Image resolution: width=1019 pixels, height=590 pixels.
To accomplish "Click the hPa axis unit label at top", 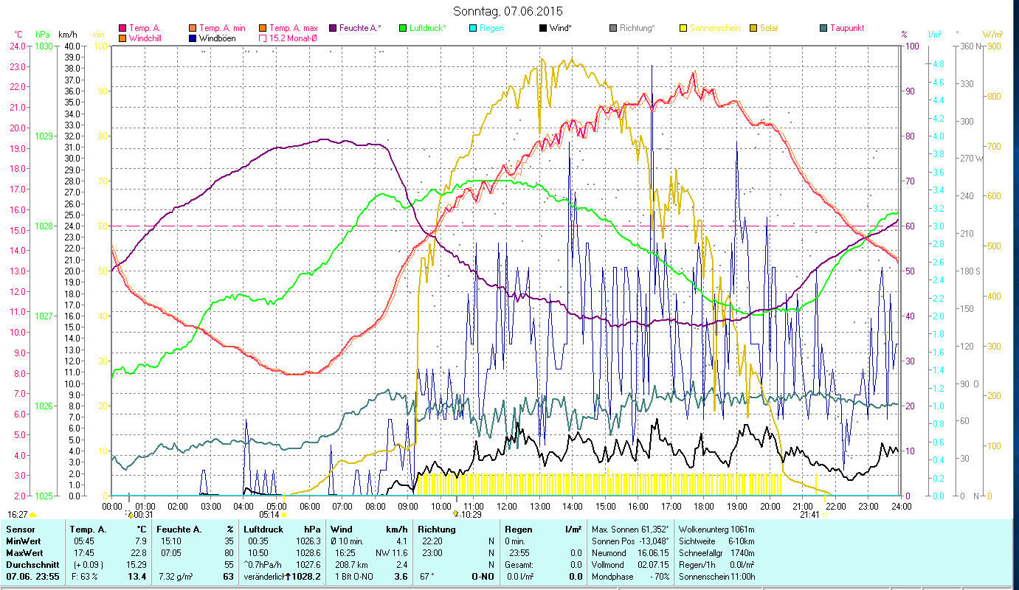I will [42, 35].
